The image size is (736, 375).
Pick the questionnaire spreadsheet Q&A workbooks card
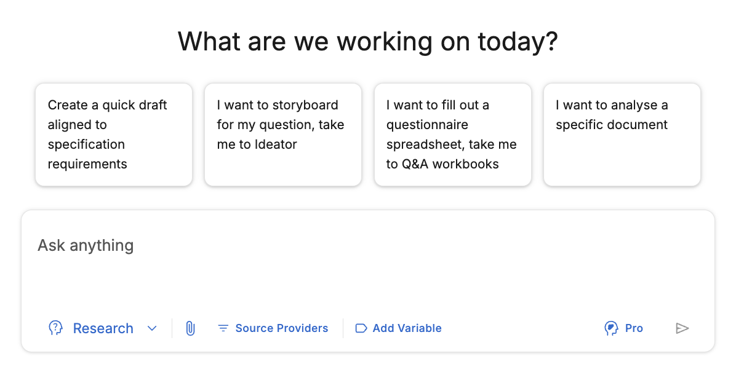pyautogui.click(x=452, y=135)
